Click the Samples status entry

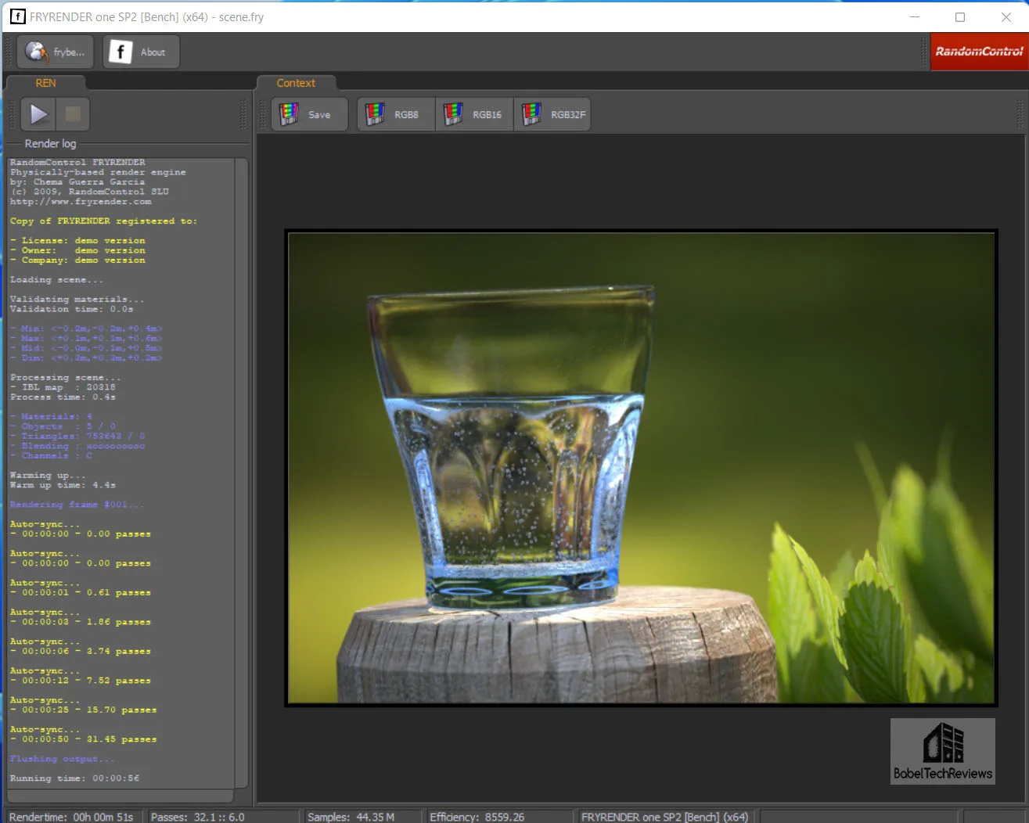(351, 817)
